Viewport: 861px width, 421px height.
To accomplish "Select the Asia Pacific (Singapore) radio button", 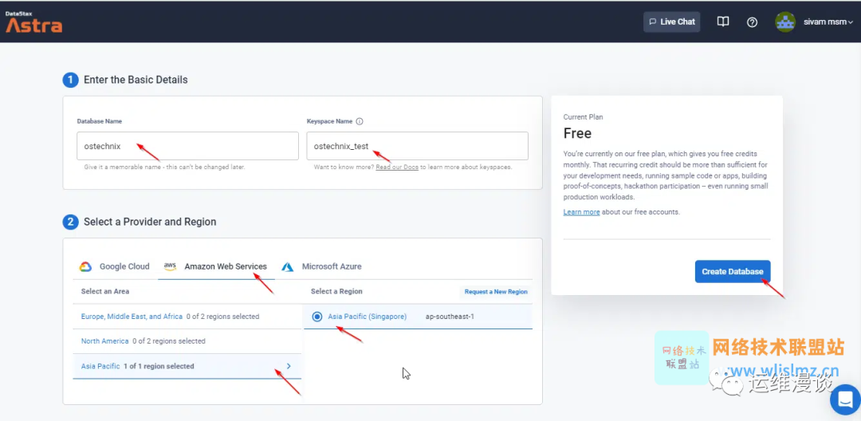I will point(316,317).
